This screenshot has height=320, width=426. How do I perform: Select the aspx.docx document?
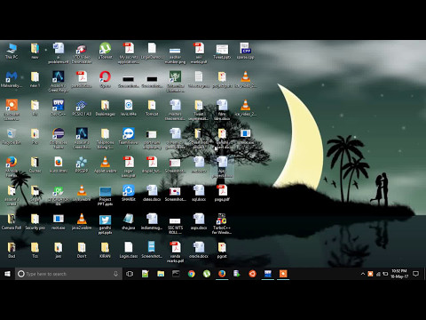pos(199,221)
